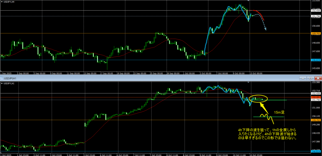Viewport: 322px width, 156px height.
Task: Select the red curve drawing on H4 chart
Action: click(x=260, y=13)
